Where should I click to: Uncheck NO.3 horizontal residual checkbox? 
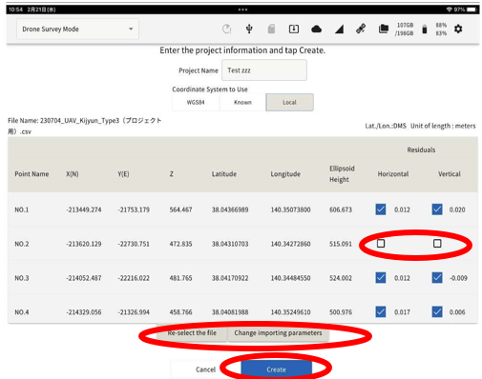[x=381, y=278]
